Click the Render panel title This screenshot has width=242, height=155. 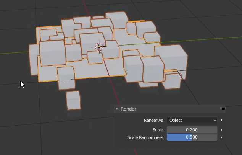coord(128,109)
